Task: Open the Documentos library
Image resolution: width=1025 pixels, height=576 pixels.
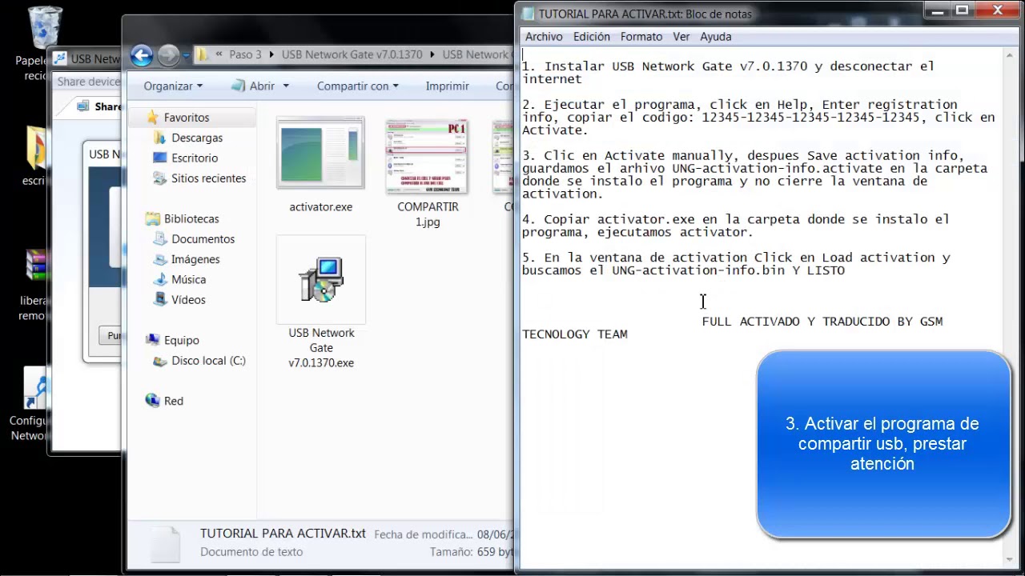Action: point(203,238)
